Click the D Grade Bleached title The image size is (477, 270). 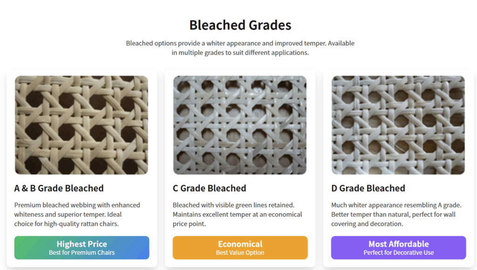click(368, 189)
